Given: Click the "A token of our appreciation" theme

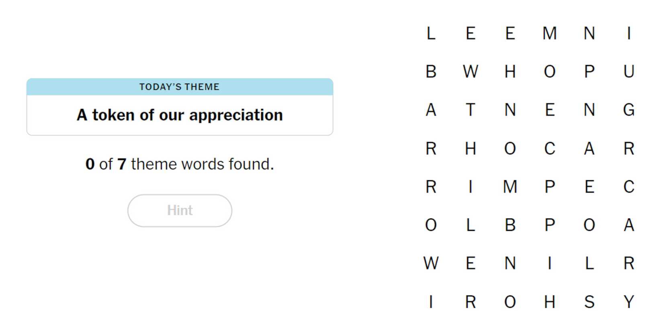Looking at the screenshot, I should click(x=180, y=115).
